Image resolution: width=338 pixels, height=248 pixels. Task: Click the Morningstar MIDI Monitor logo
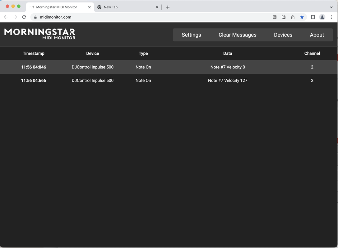tap(40, 34)
